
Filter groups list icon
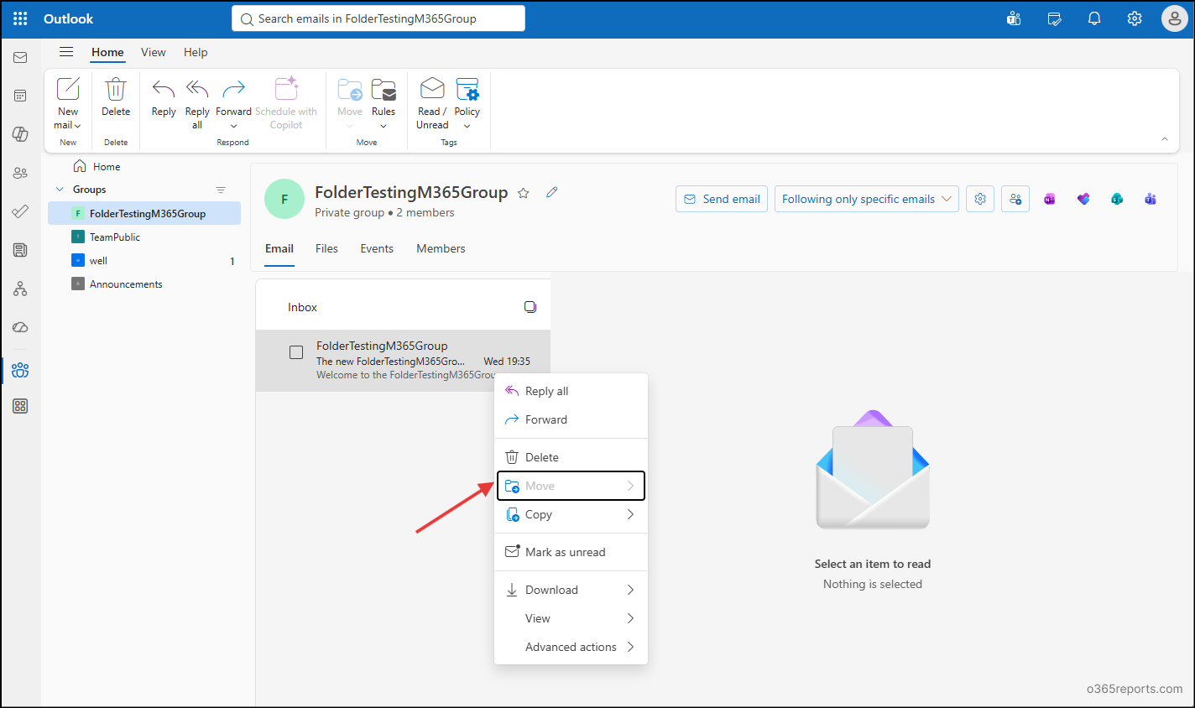click(221, 190)
